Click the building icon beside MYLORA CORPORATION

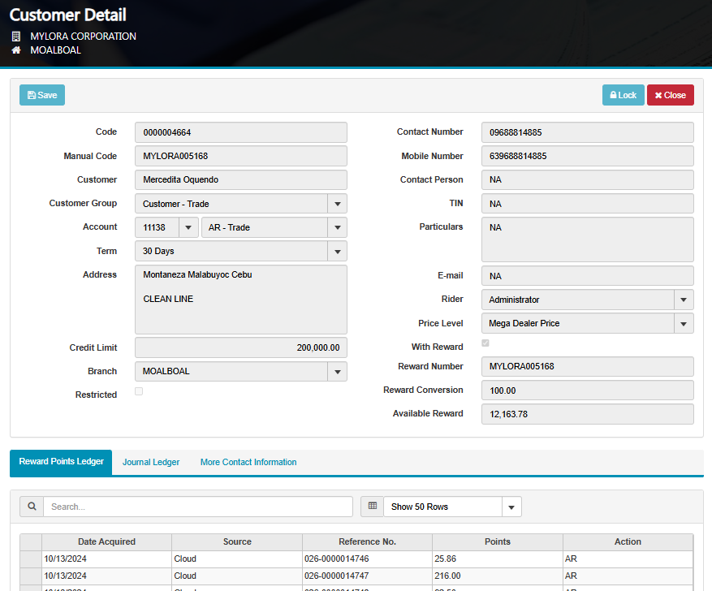click(x=15, y=37)
